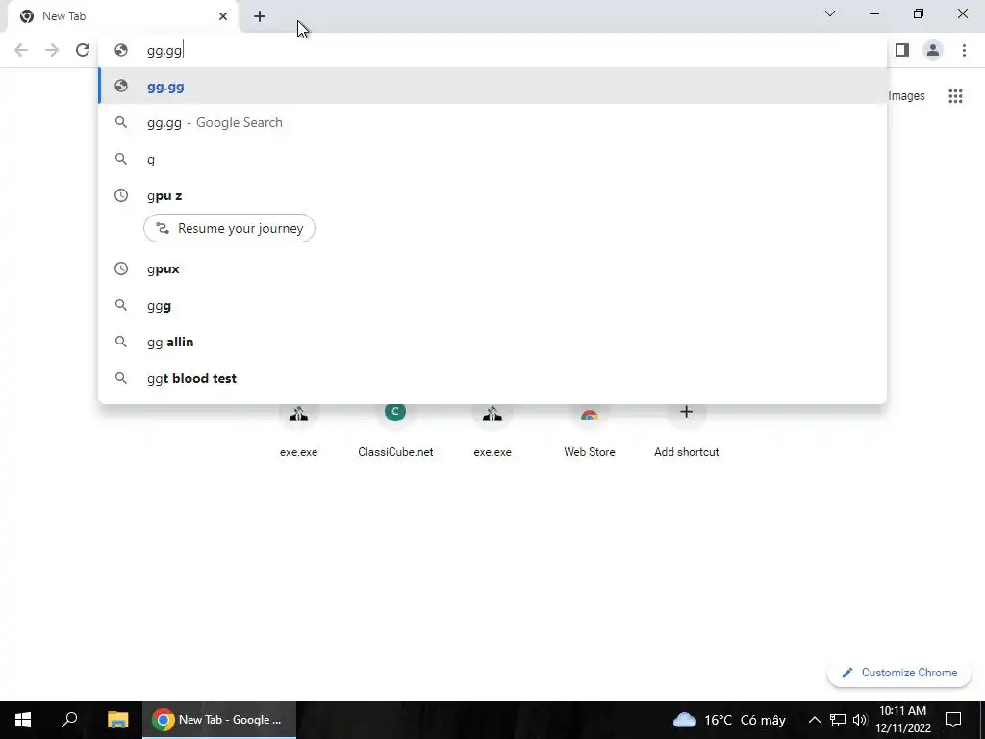
Task: Click the magnifier icon beside ggg
Action: pos(121,305)
